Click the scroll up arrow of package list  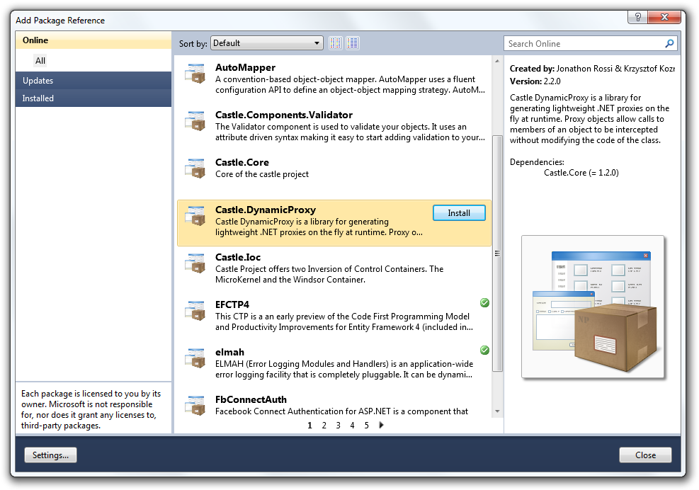tap(497, 61)
